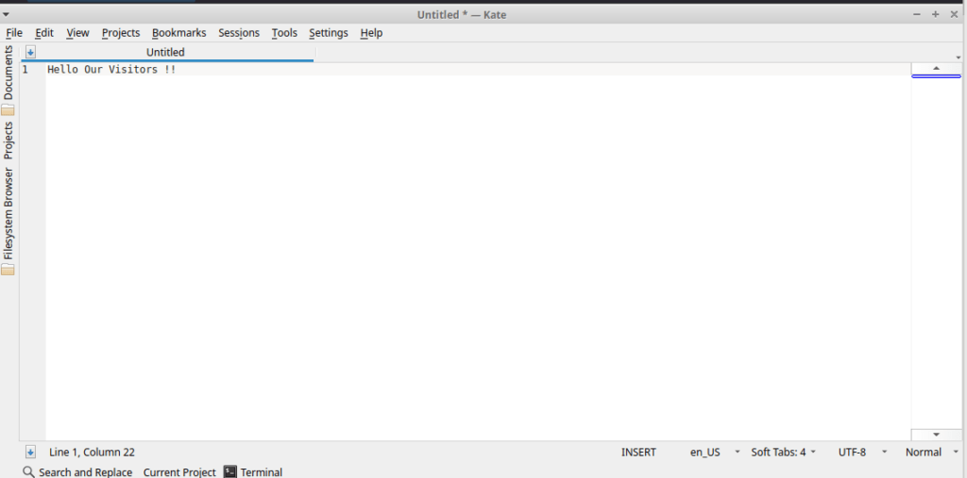
Task: Open the Documents side panel
Action: tap(8, 72)
